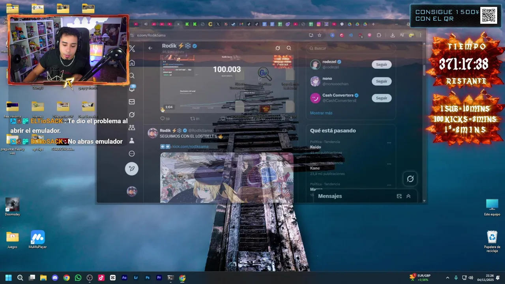
Task: Go back with the profile back arrow
Action: pos(150,48)
